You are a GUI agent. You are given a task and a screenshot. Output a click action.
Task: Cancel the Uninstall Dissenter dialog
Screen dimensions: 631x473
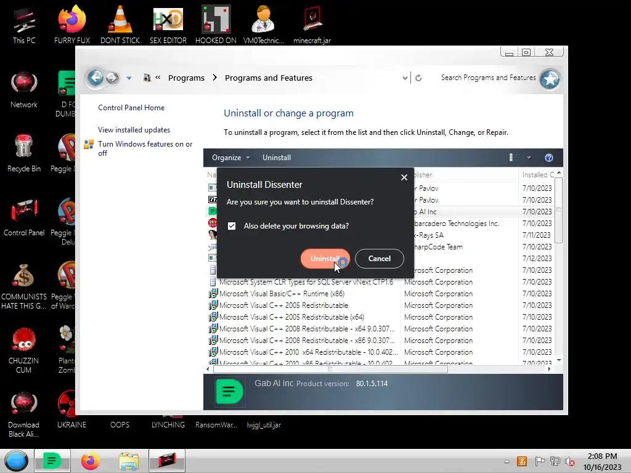point(379,259)
